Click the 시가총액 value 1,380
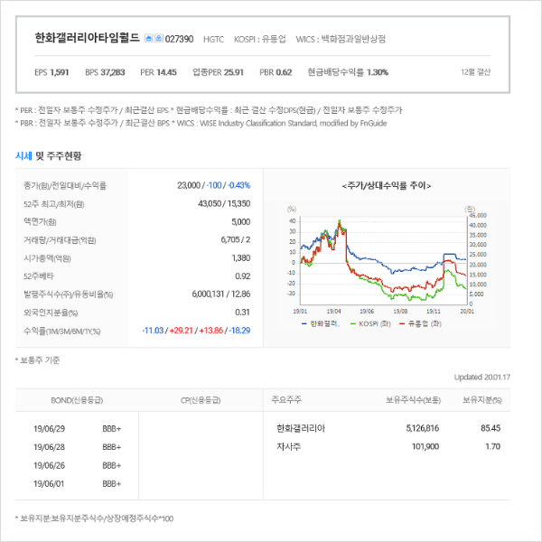542x542 pixels. 241,257
